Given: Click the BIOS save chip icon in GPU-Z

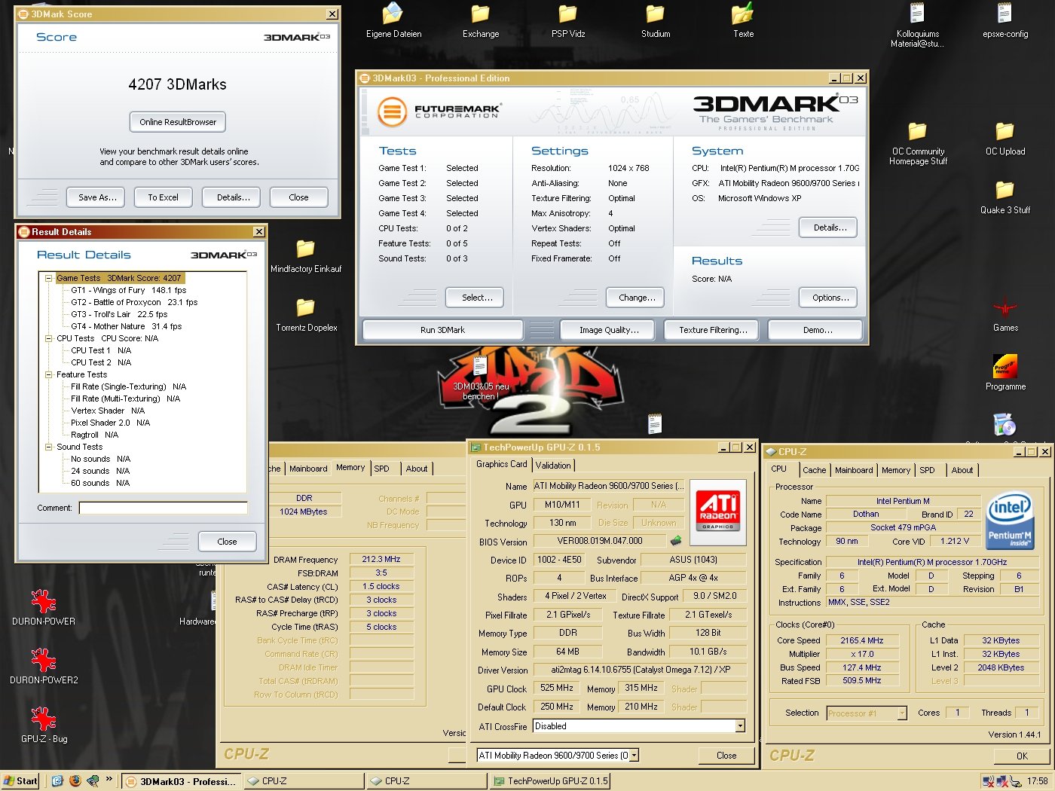Looking at the screenshot, I should 676,541.
